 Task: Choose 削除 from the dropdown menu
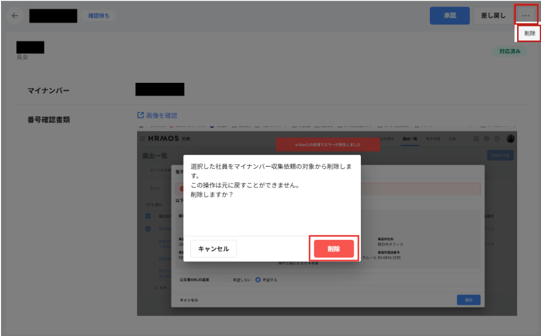529,33
